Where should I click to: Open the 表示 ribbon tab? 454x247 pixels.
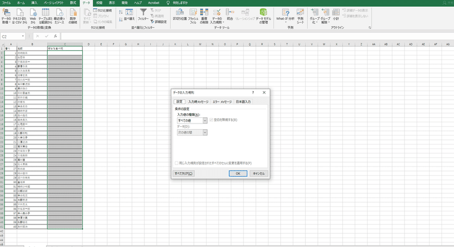pyautogui.click(x=112, y=3)
